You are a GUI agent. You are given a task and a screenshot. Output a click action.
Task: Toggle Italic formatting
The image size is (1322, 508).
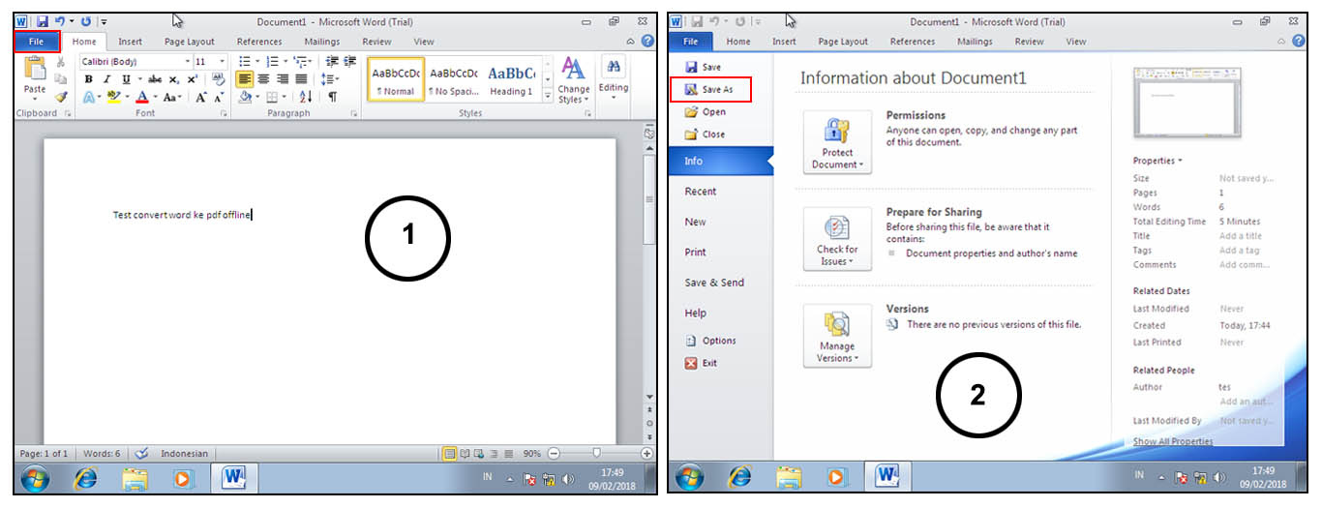(107, 79)
